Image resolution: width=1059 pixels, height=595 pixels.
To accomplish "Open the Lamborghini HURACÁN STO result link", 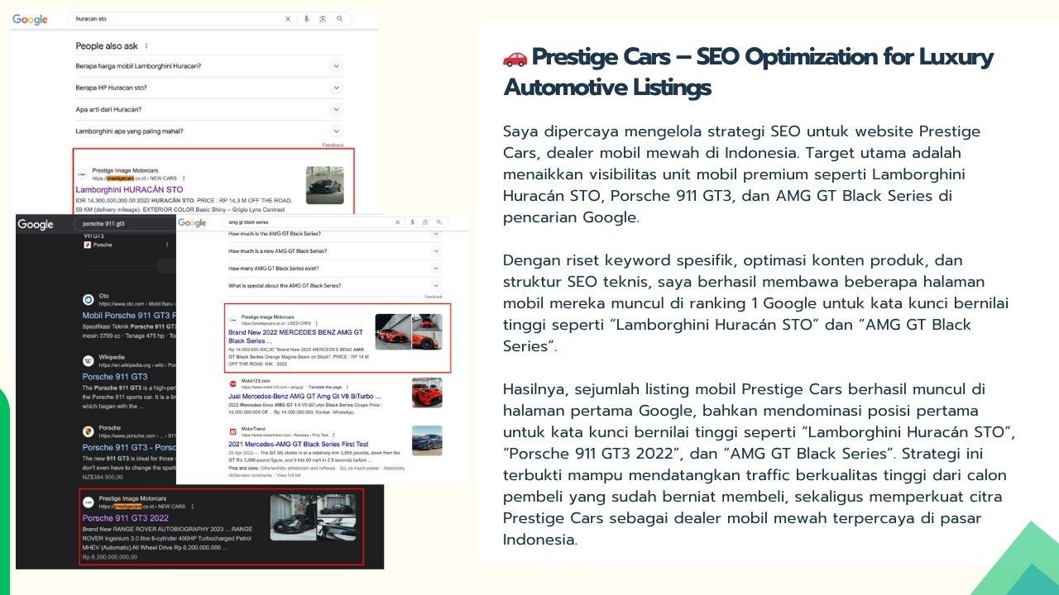I will tap(129, 190).
